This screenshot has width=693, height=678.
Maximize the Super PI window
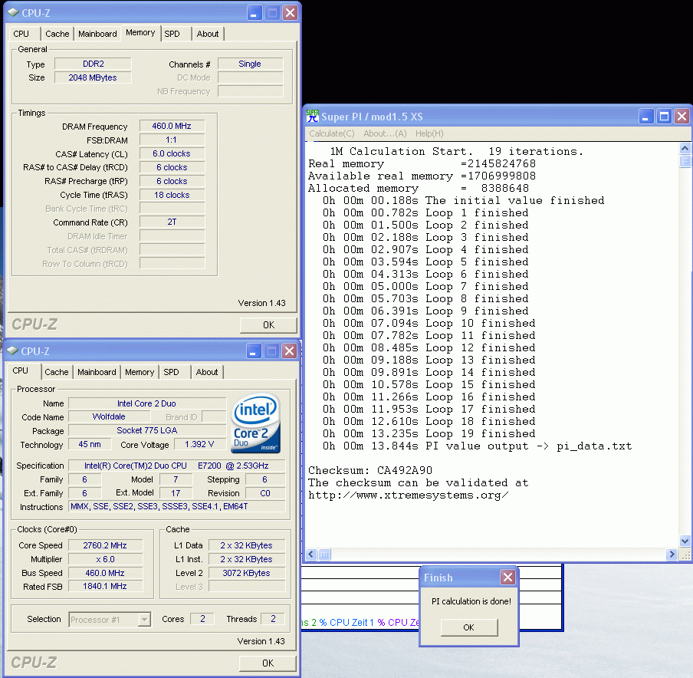coord(664,117)
